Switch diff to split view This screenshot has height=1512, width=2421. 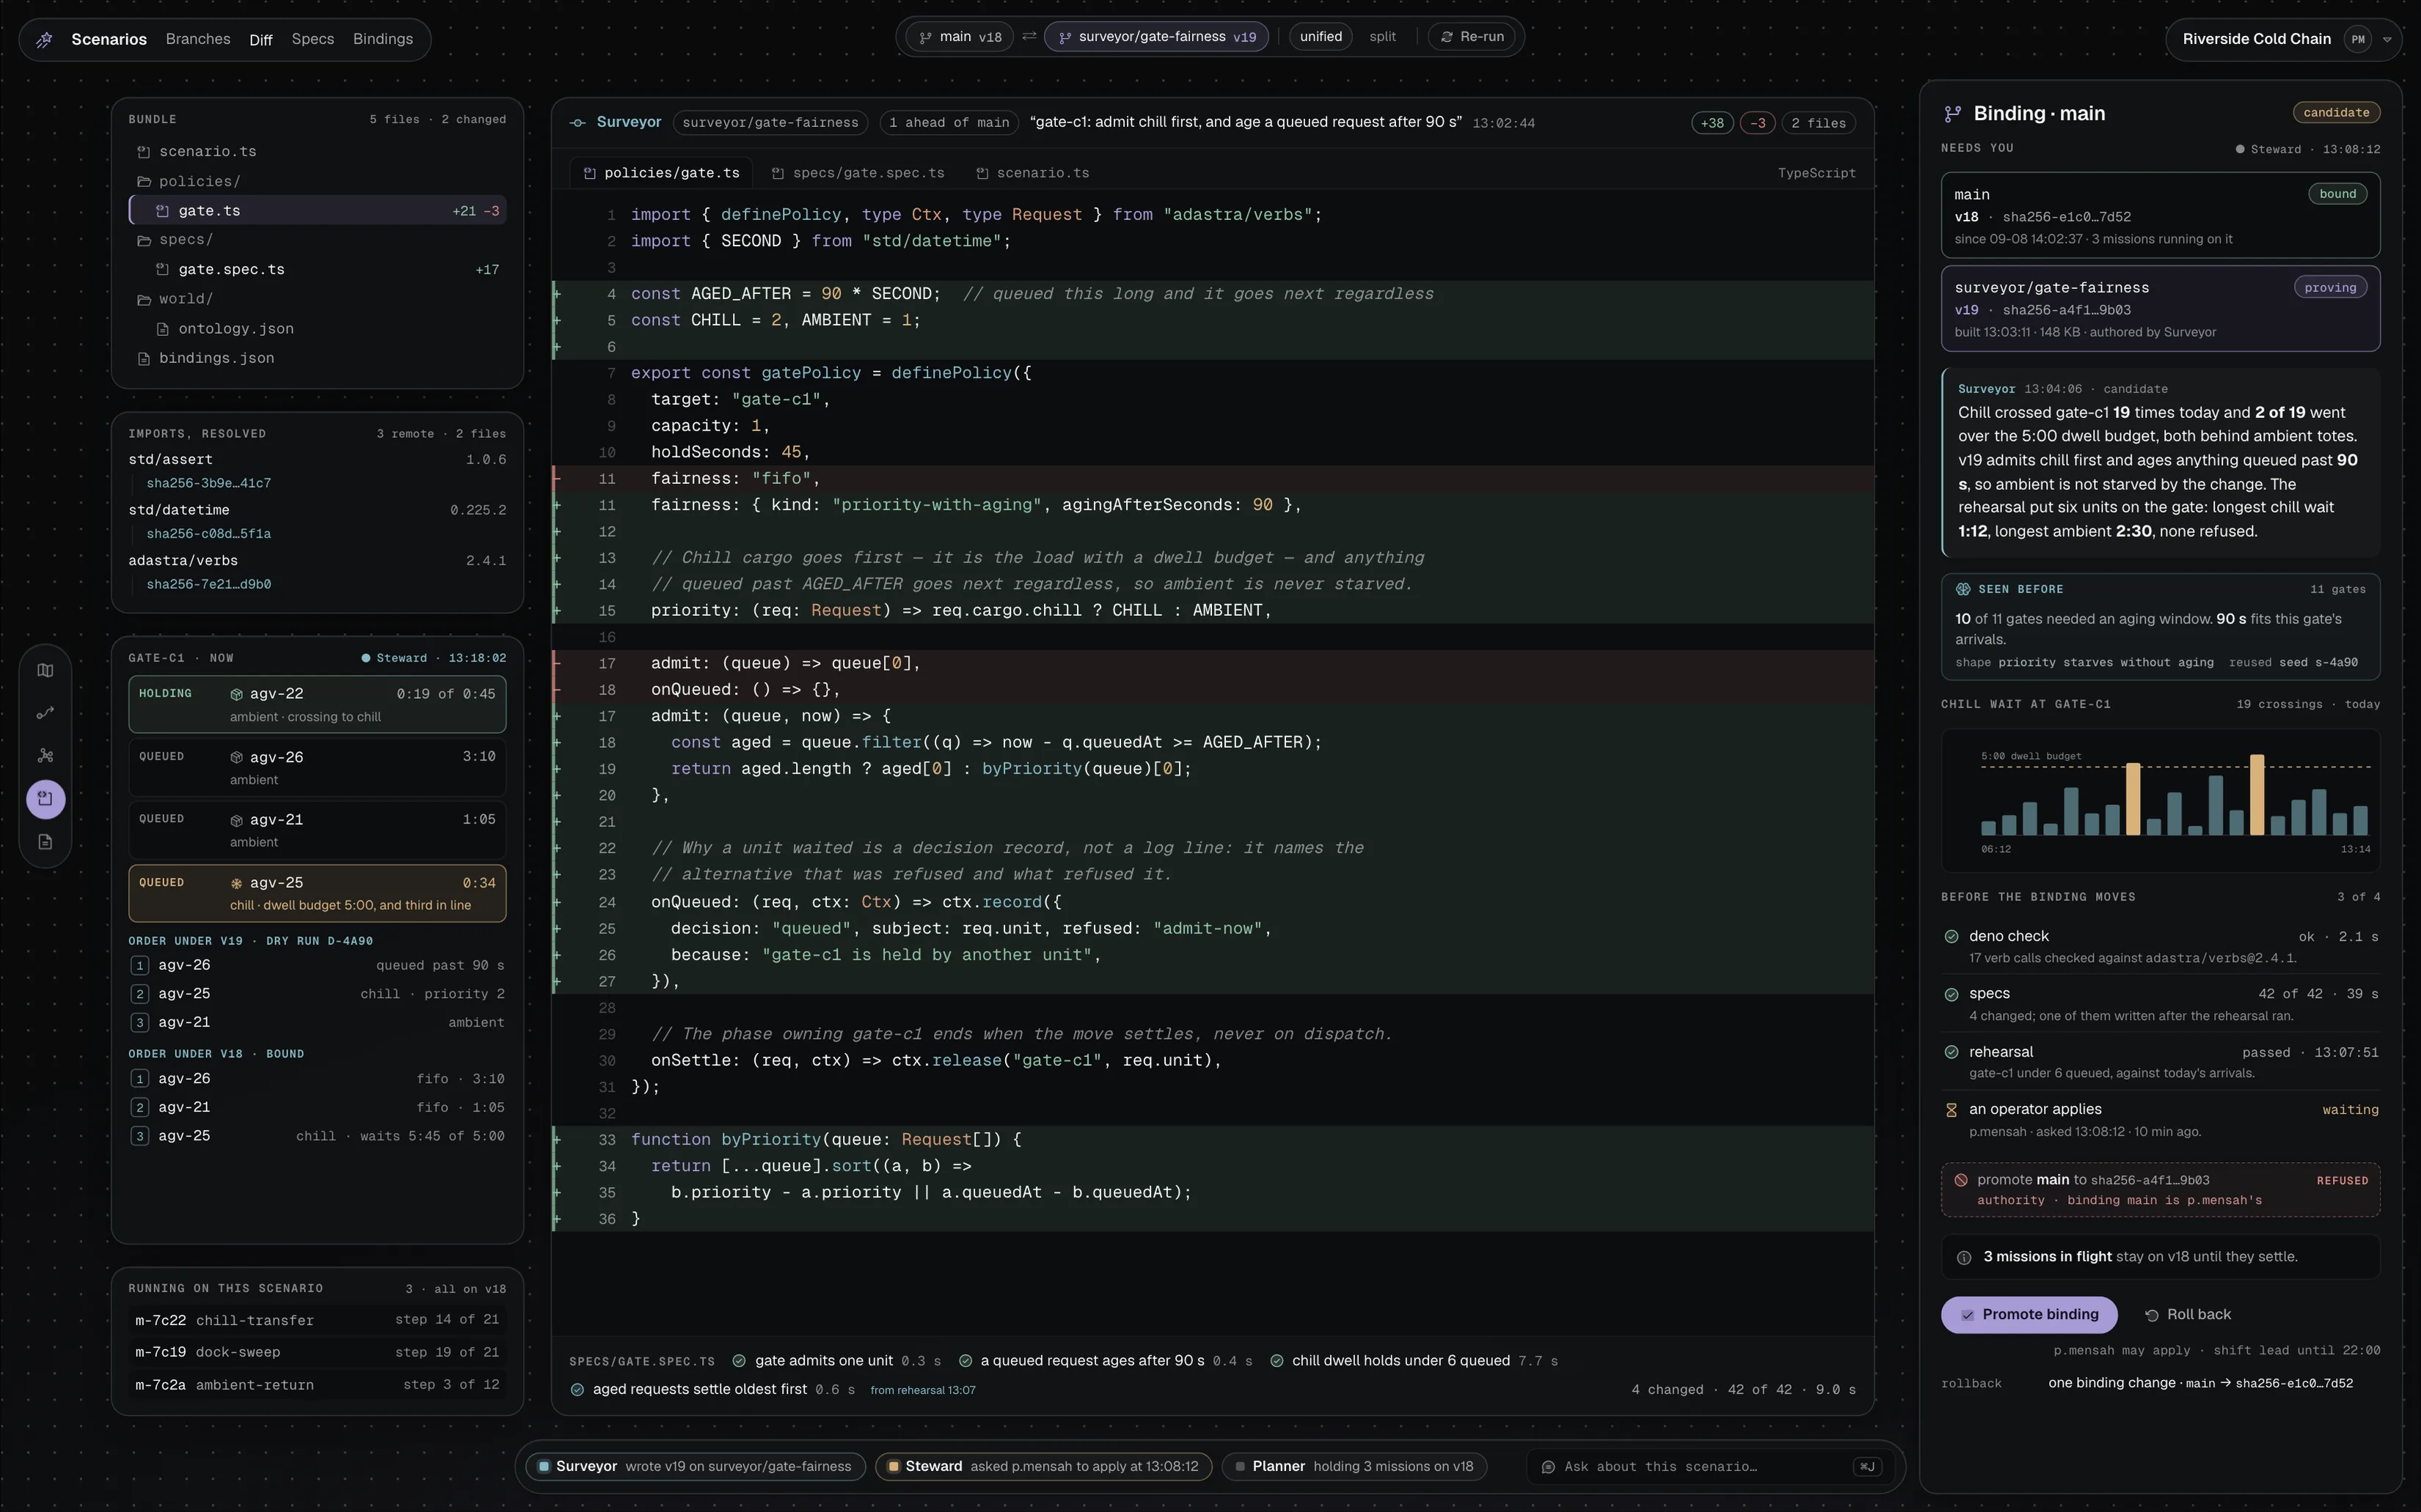[x=1383, y=37]
